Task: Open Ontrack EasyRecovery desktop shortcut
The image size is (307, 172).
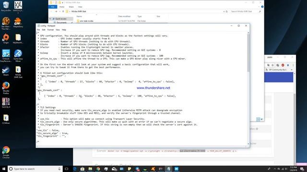Action: [x=6, y=56]
